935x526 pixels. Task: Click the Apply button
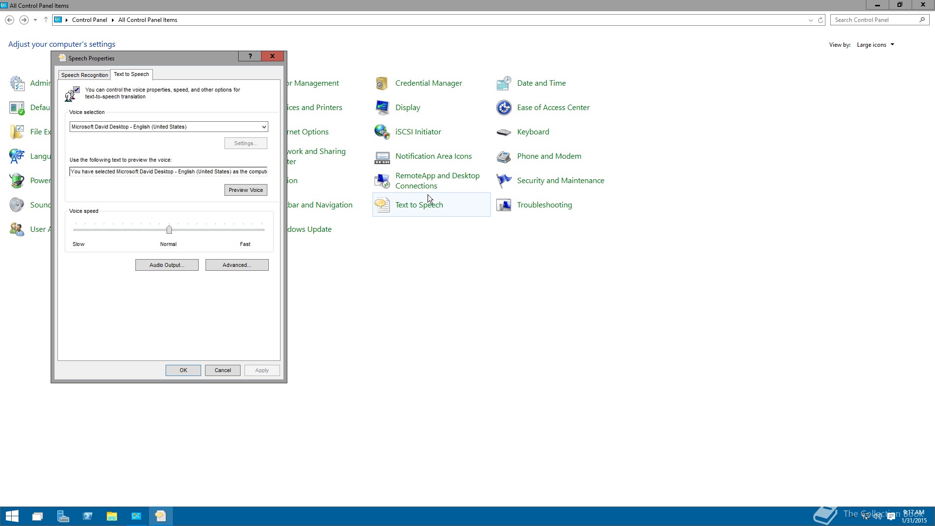[x=262, y=370]
